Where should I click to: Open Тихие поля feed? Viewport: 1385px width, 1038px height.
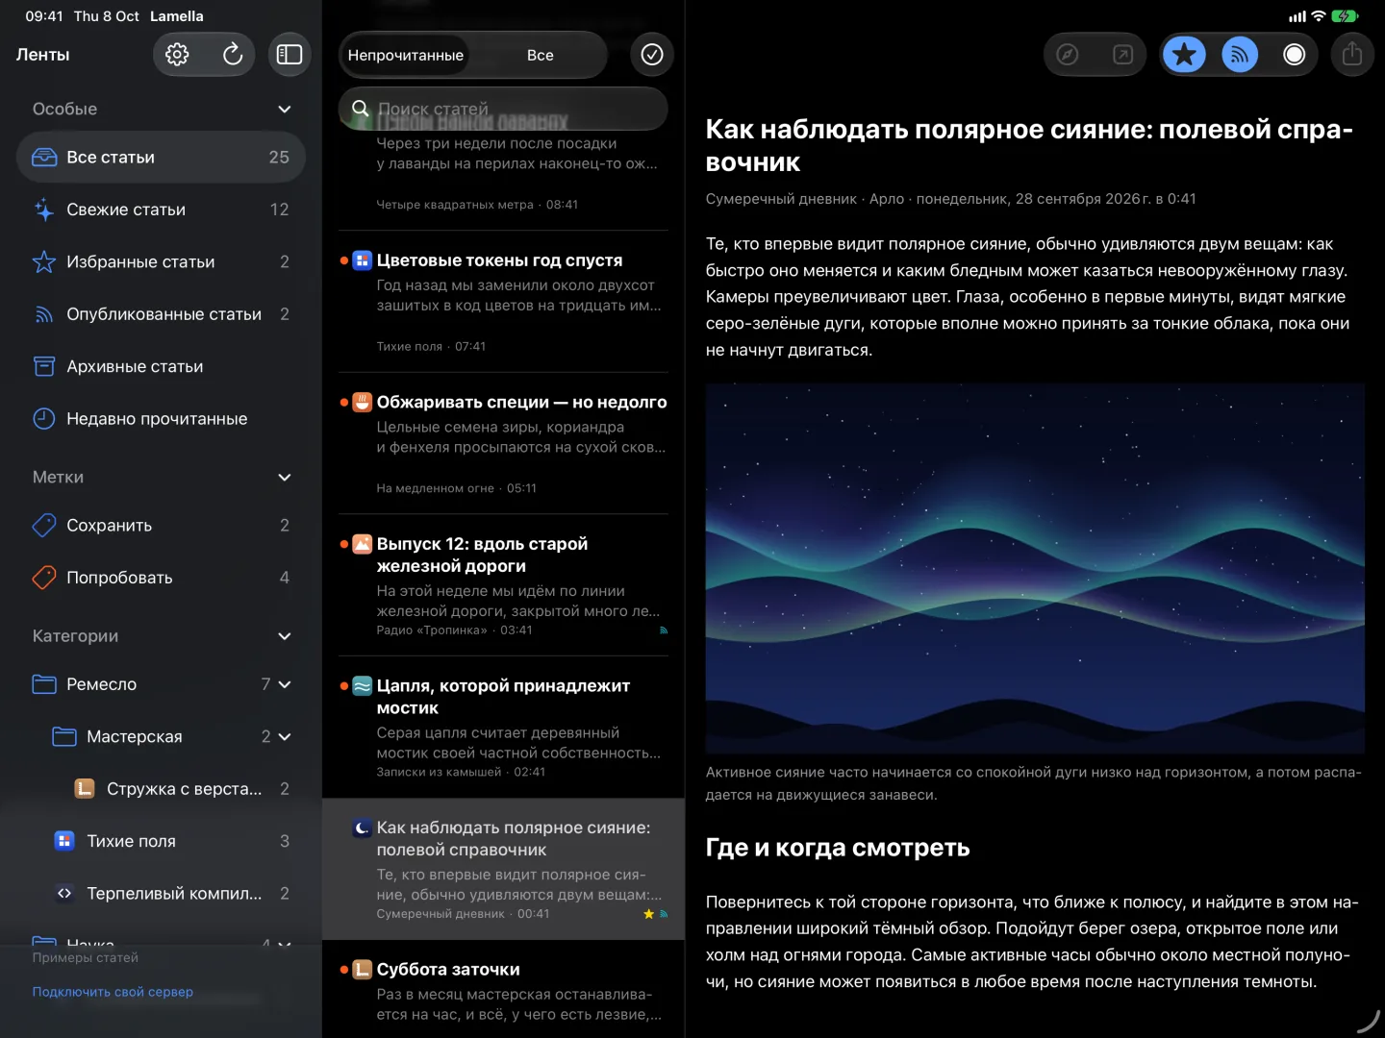click(x=161, y=841)
